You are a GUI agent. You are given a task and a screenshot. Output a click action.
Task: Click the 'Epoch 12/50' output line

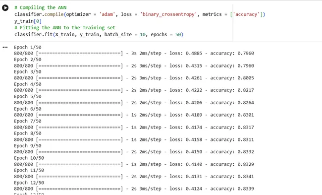tap(29, 183)
